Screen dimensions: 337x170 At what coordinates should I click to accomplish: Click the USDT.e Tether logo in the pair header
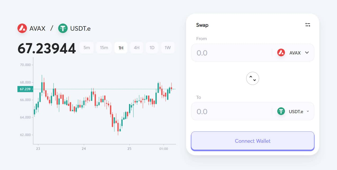(63, 28)
